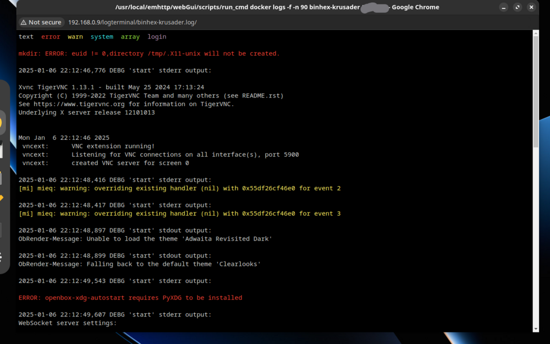550x344 pixels.
Task: Click the openbox-xdg-autostart PyXDG error line
Action: (x=130, y=298)
